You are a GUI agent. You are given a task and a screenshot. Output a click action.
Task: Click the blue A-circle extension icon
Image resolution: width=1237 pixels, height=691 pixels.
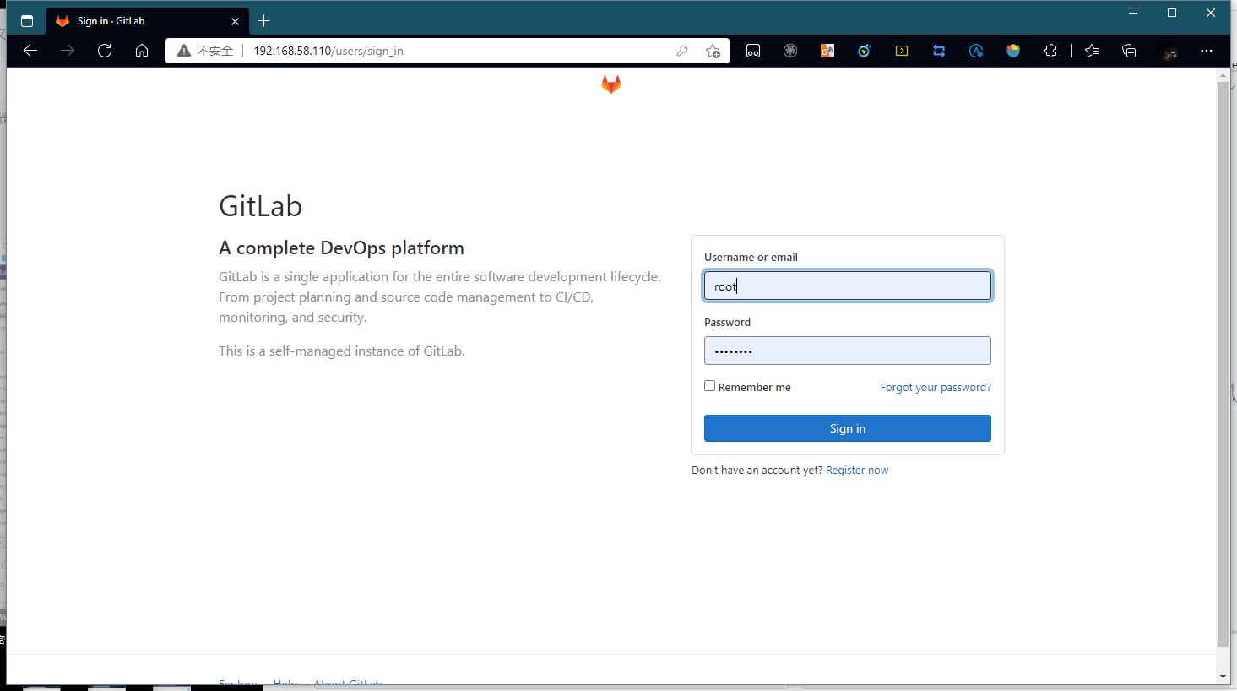pos(976,51)
